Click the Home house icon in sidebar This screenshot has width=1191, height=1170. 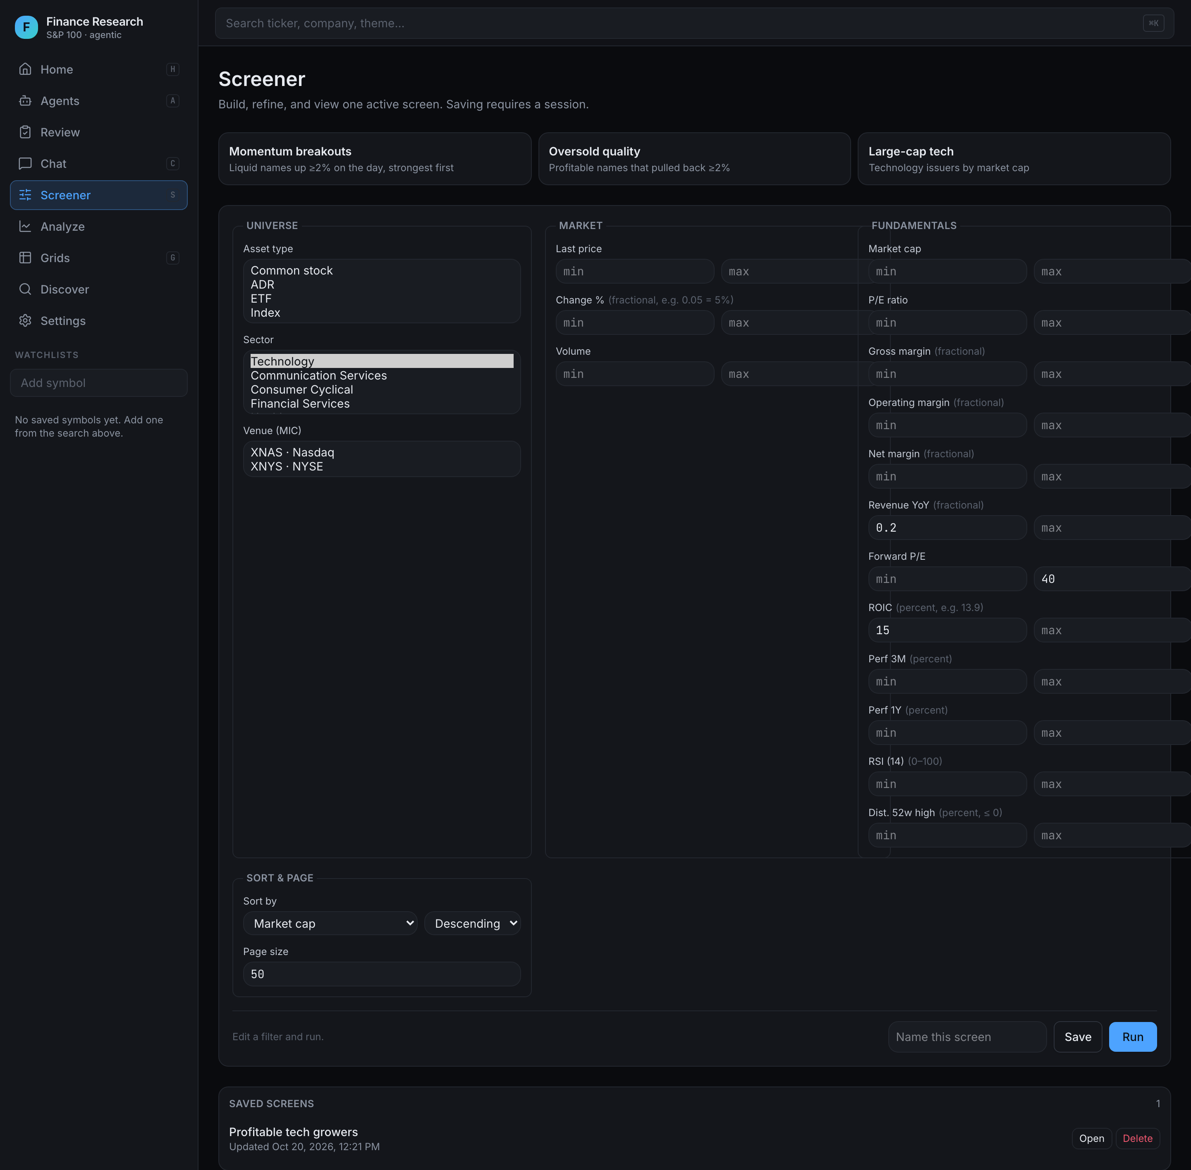coord(25,69)
